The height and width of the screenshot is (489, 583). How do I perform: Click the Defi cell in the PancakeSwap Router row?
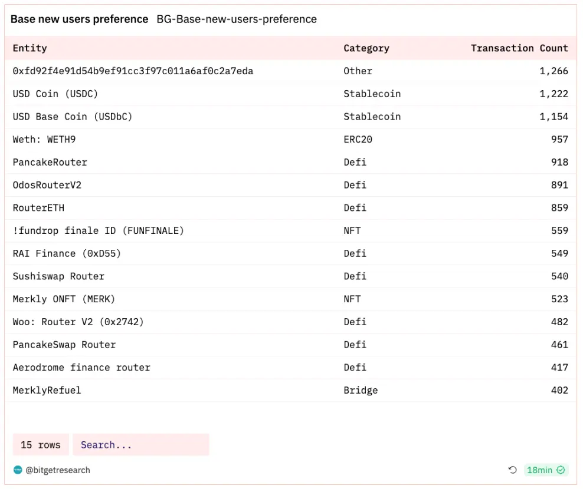(x=355, y=345)
